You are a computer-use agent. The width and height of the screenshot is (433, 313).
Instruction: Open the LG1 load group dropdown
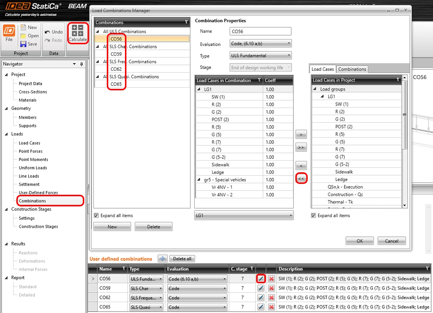(x=244, y=215)
